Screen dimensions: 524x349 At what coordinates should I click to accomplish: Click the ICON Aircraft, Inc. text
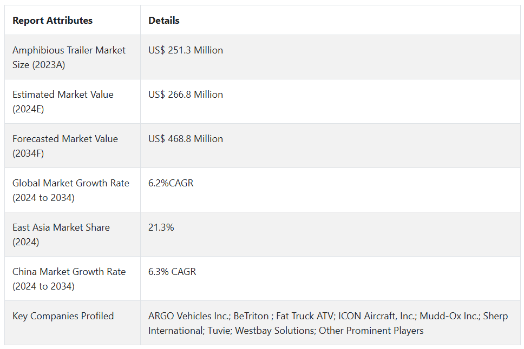coord(377,316)
